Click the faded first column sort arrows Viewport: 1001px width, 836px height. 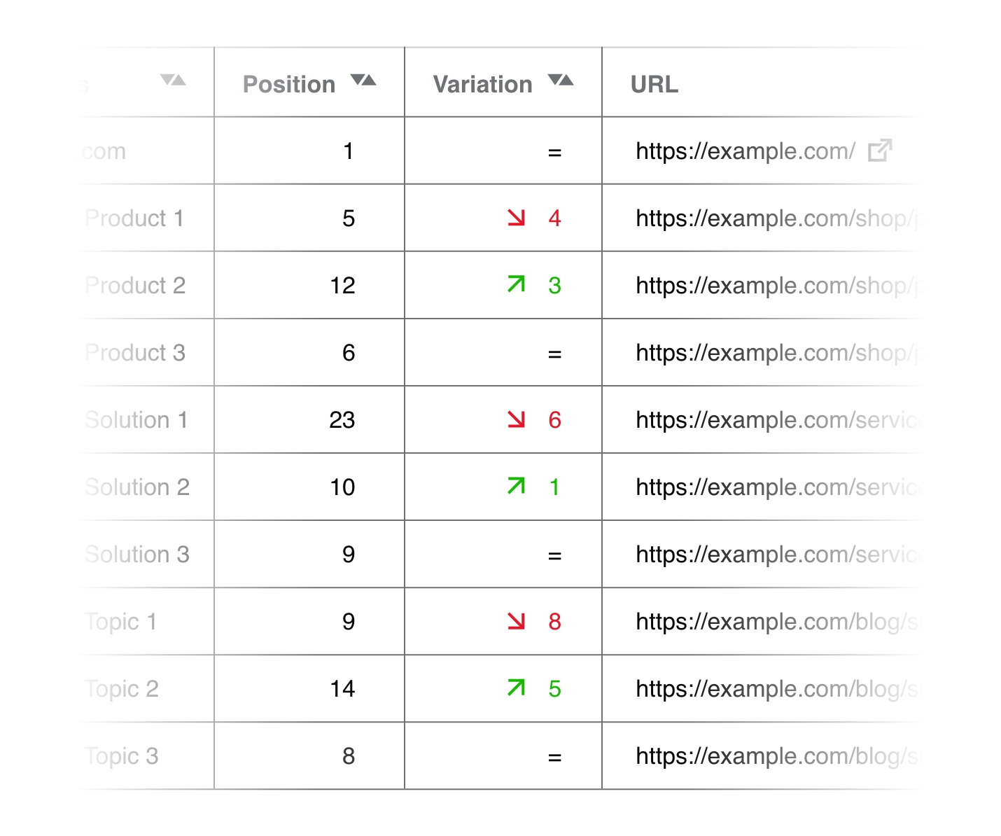pos(173,80)
